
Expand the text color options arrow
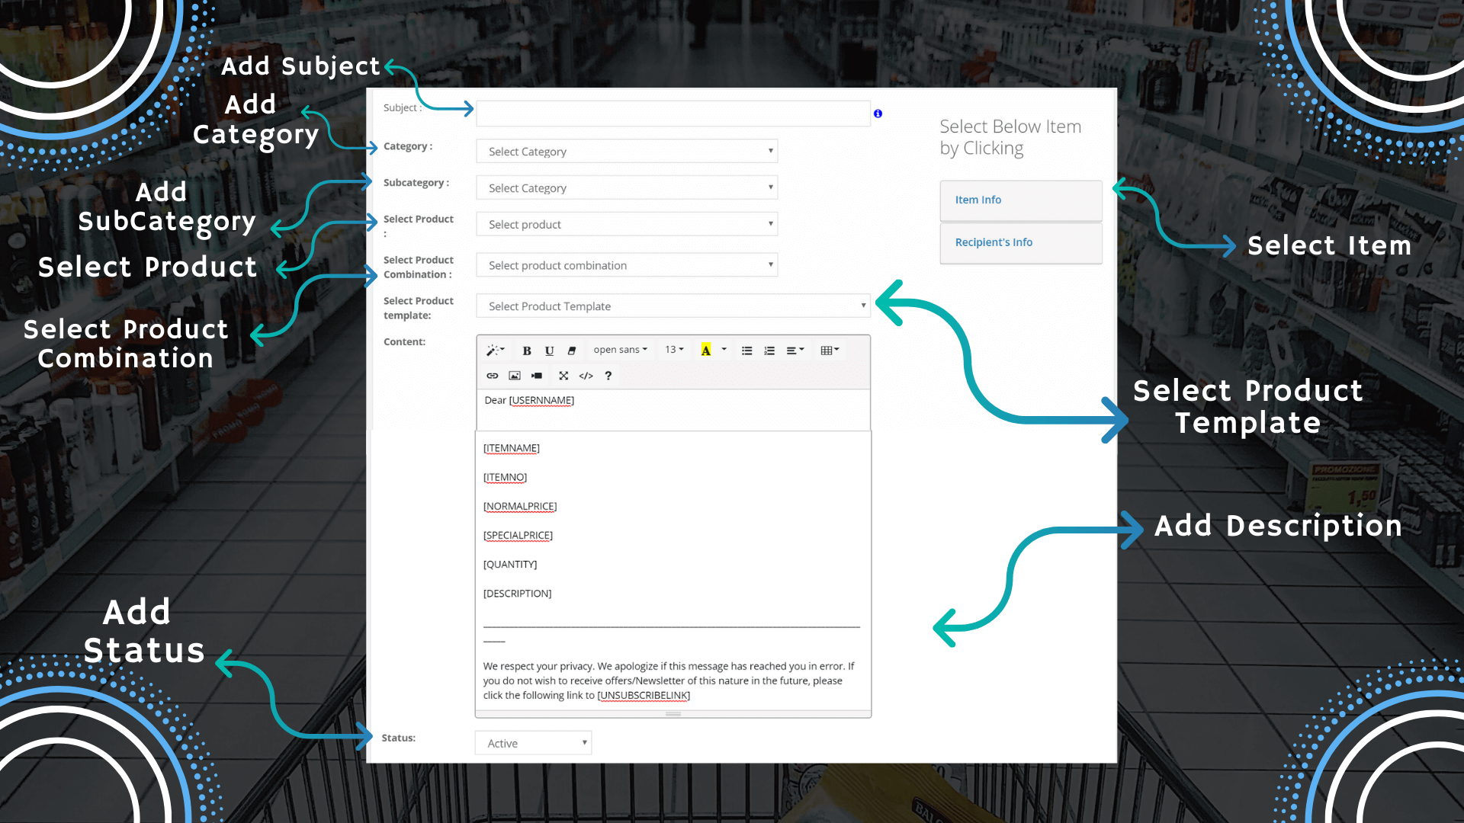pos(724,350)
